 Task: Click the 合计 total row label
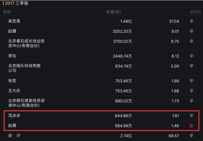14,136
